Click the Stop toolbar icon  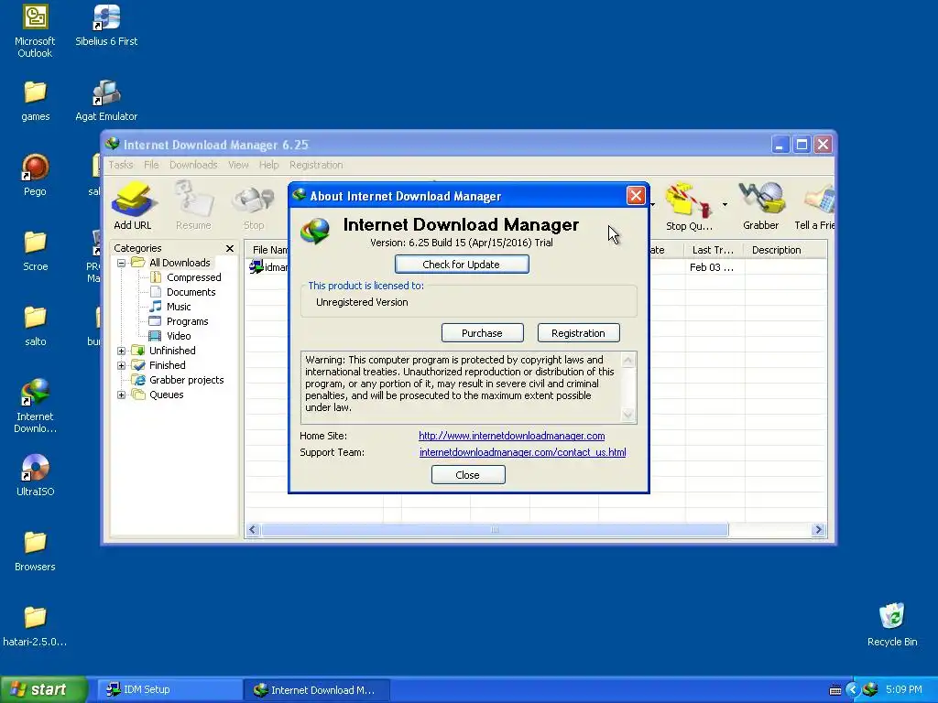(254, 205)
